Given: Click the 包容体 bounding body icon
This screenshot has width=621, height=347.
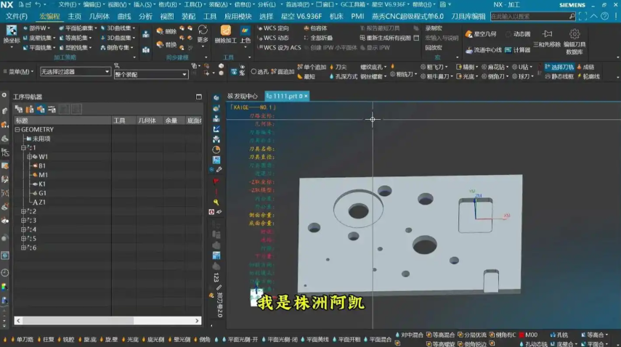Looking at the screenshot, I should click(x=307, y=28).
